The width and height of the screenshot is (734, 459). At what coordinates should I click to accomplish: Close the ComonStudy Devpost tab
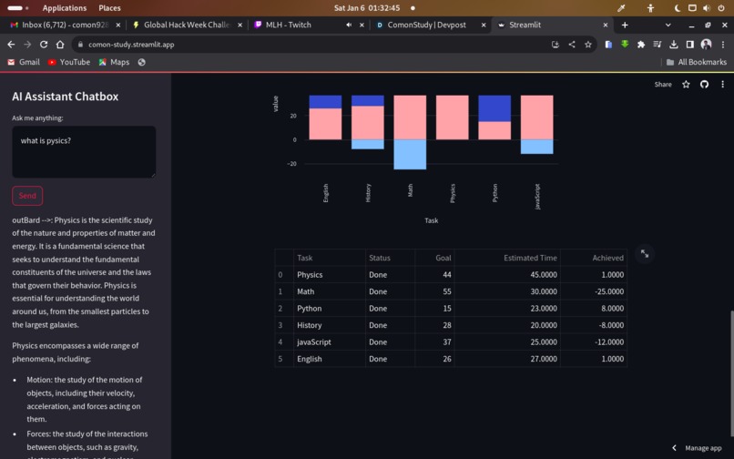coord(484,25)
